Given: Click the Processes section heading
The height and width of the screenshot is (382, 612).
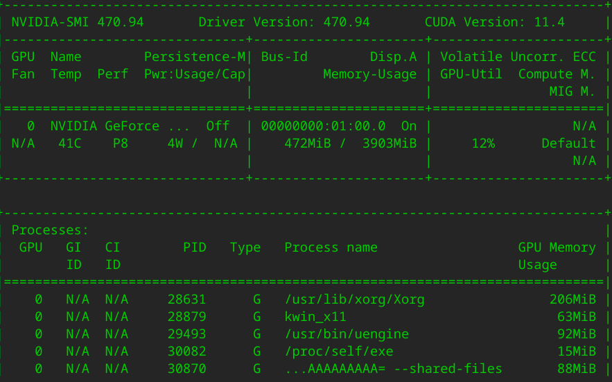Looking at the screenshot, I should click(x=50, y=230).
